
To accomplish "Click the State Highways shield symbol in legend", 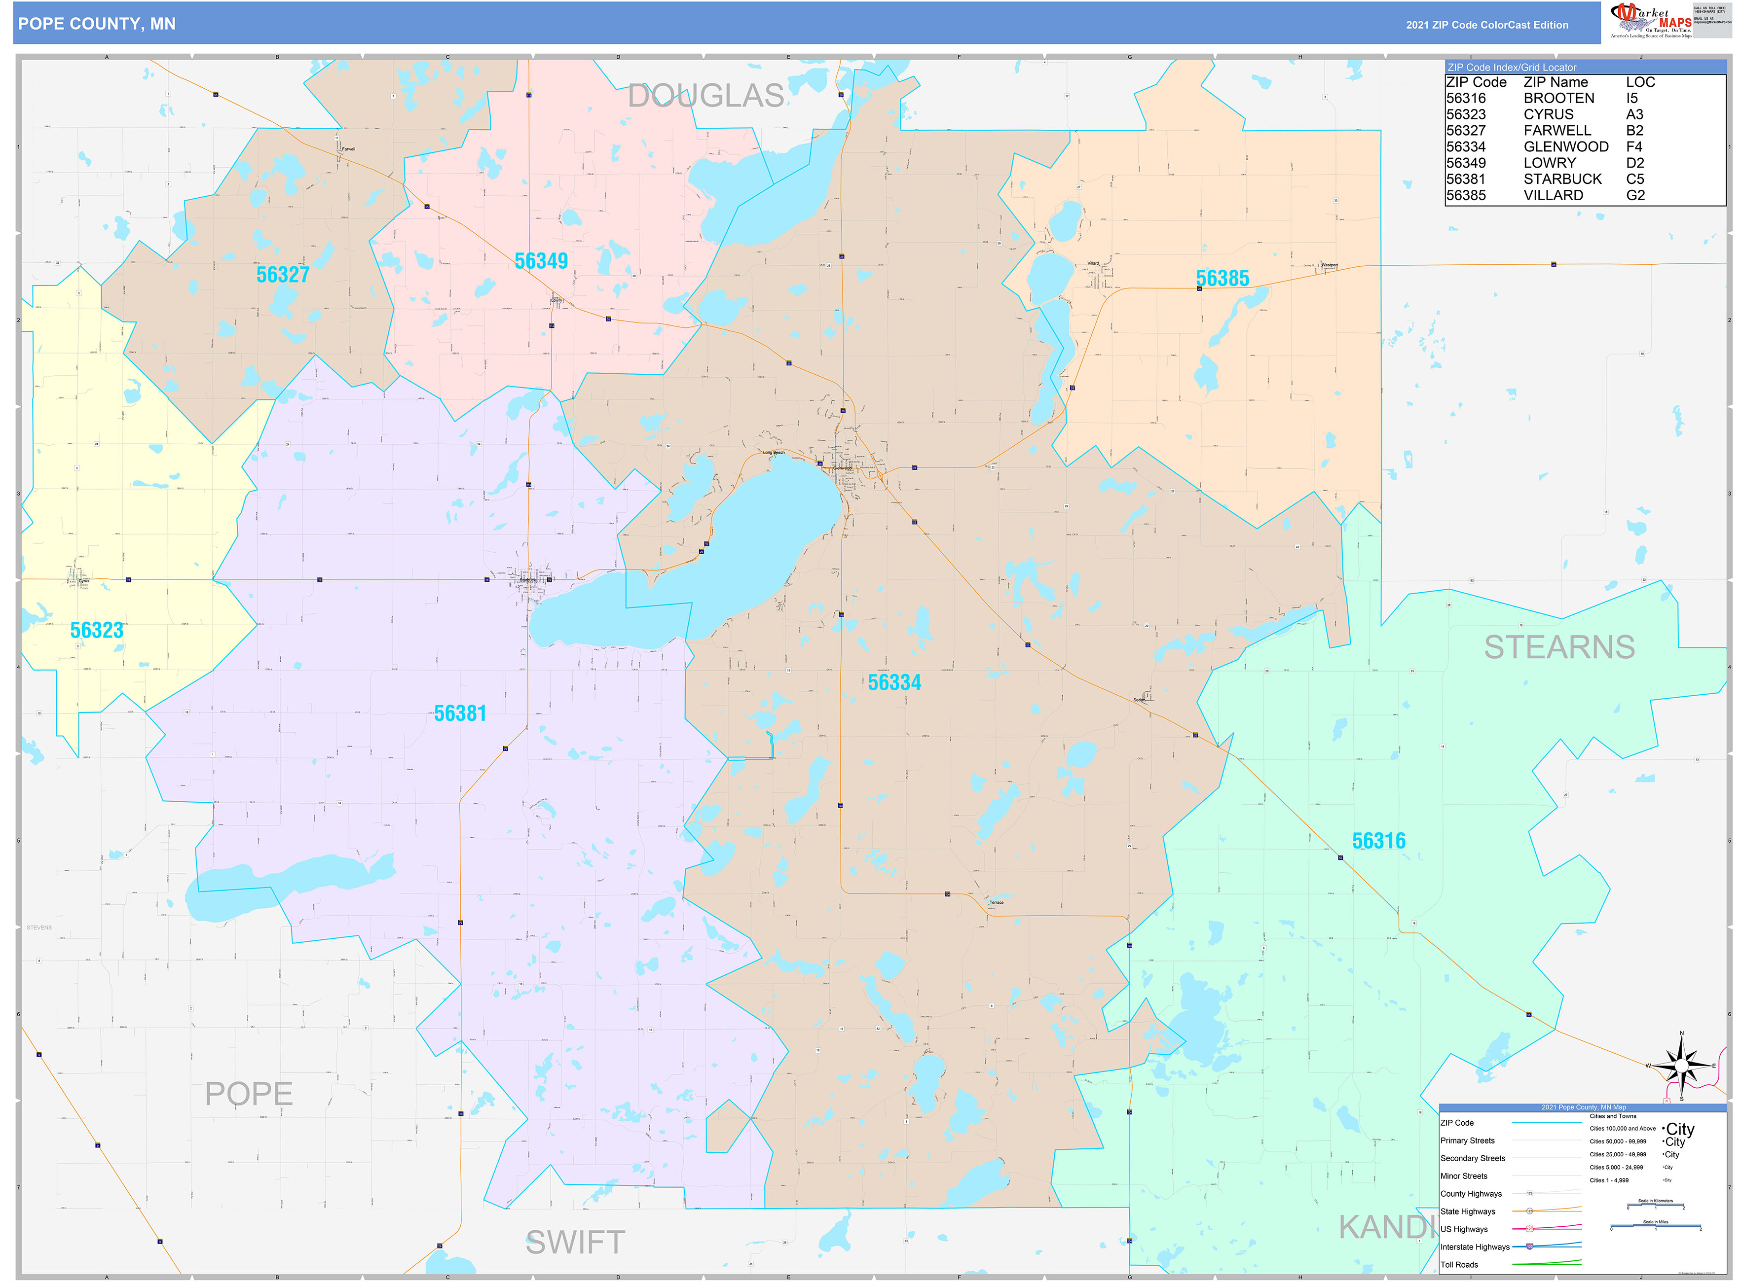I will [1529, 1211].
